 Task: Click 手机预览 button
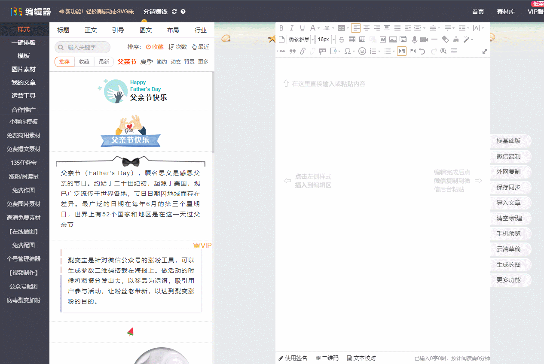(x=509, y=234)
